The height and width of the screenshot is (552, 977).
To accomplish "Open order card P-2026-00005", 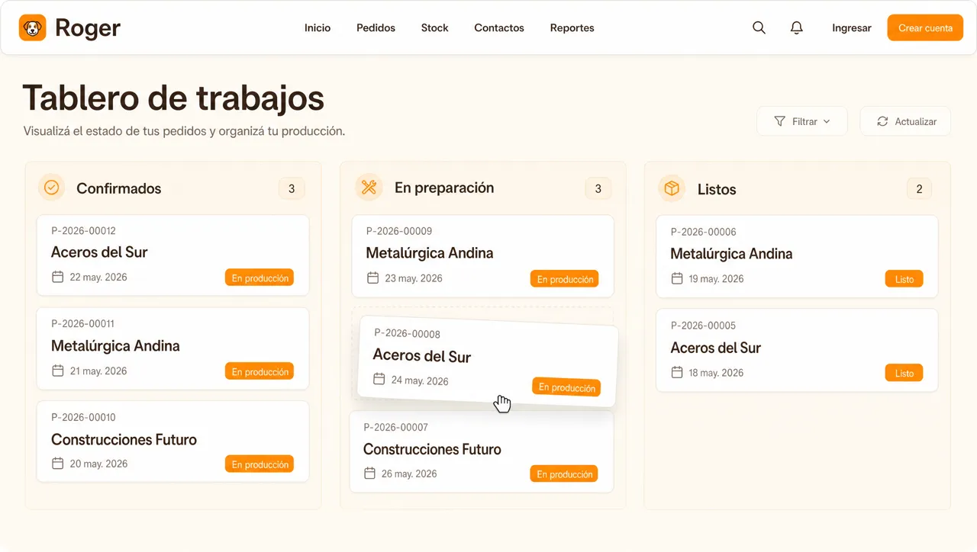I will [797, 350].
